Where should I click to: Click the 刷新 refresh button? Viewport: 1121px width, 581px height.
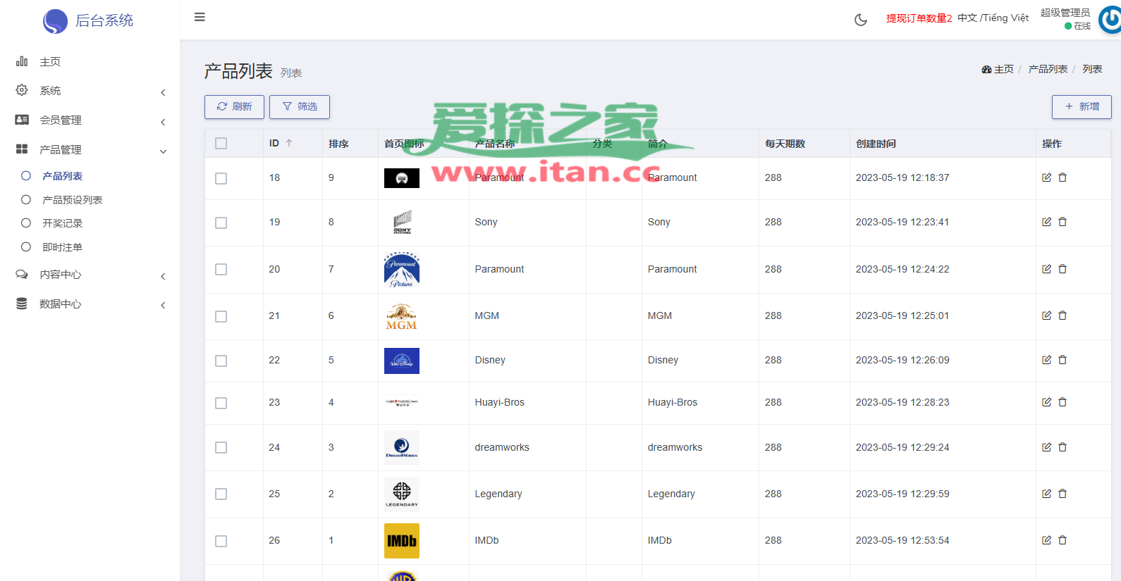[234, 107]
